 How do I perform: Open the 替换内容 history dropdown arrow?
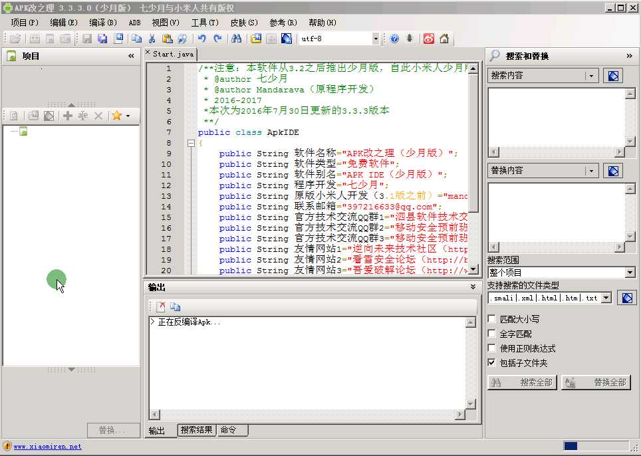pos(592,171)
